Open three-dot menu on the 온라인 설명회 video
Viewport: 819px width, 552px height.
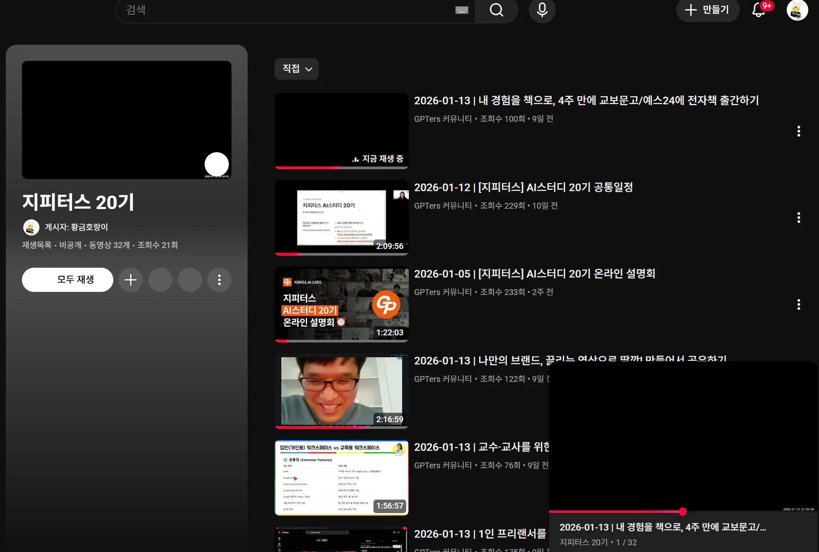coord(798,304)
